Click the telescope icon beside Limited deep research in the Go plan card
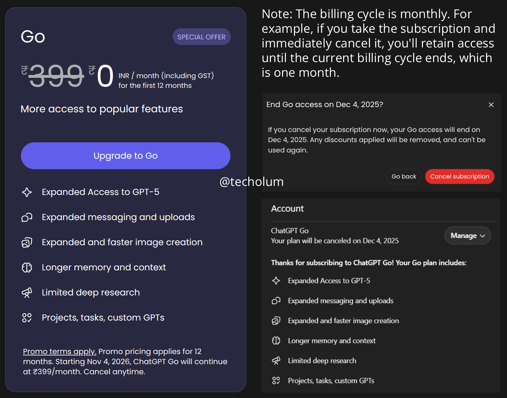 (27, 293)
